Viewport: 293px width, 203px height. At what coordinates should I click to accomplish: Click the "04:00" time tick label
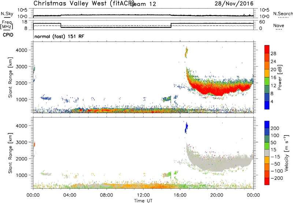[70, 195]
